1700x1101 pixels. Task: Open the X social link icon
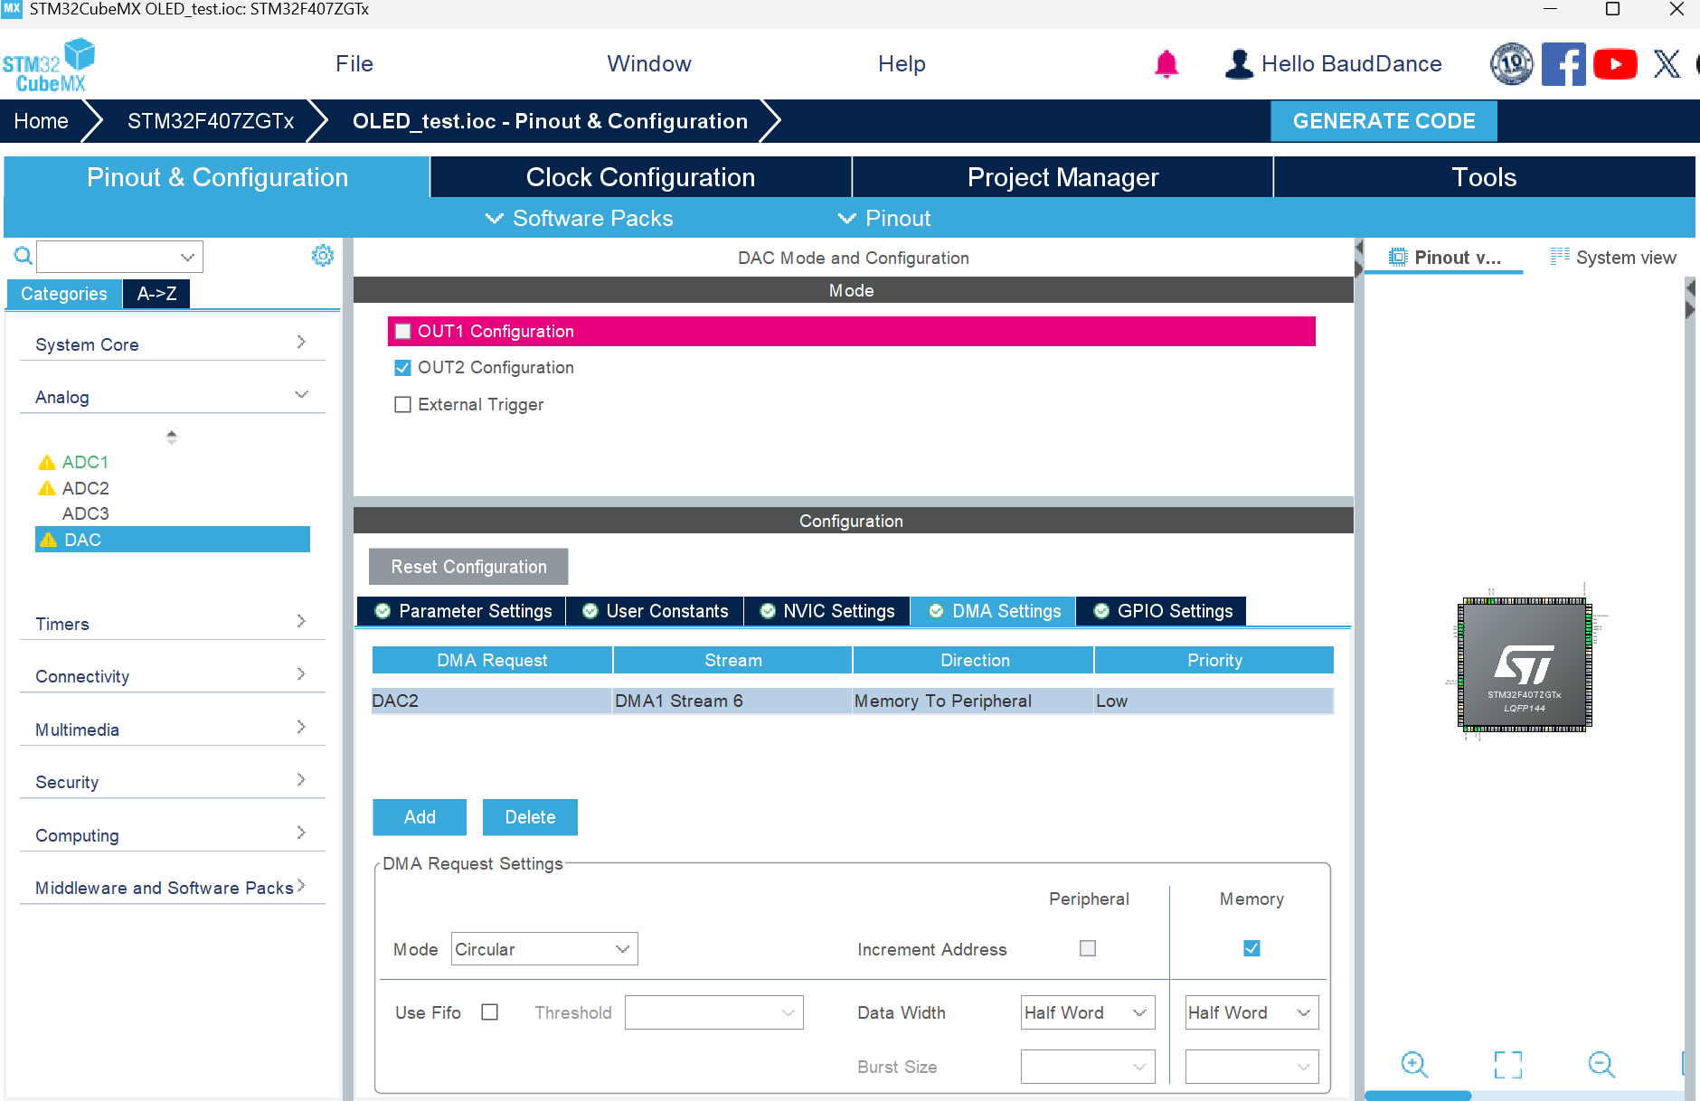[1667, 64]
